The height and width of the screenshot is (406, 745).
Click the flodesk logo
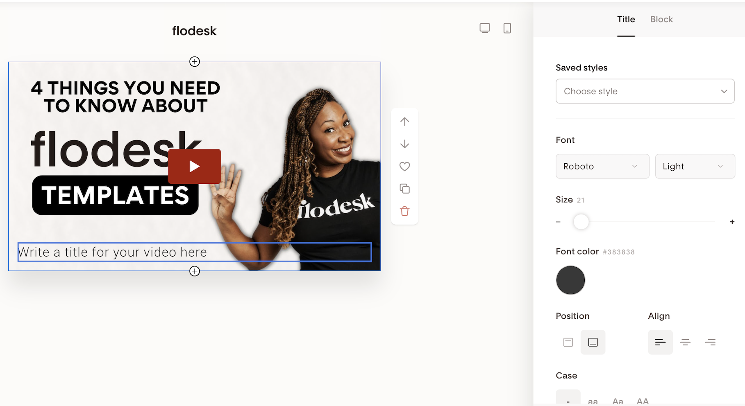pyautogui.click(x=194, y=31)
